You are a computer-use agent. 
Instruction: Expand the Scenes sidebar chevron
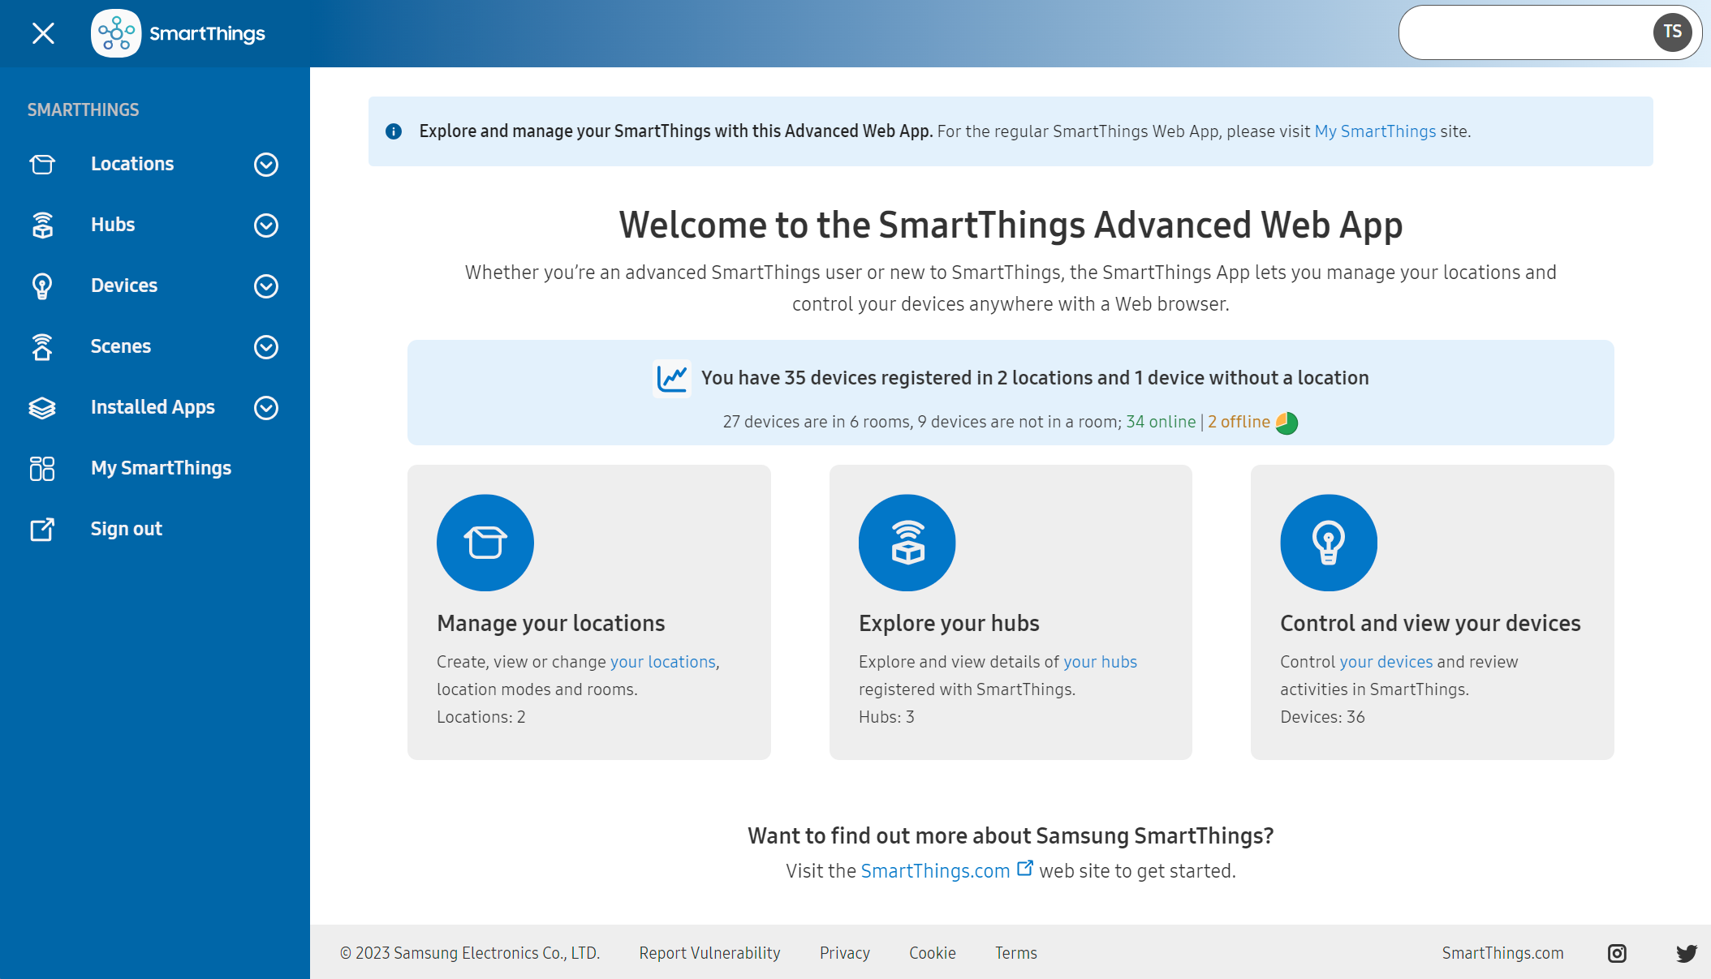(265, 347)
